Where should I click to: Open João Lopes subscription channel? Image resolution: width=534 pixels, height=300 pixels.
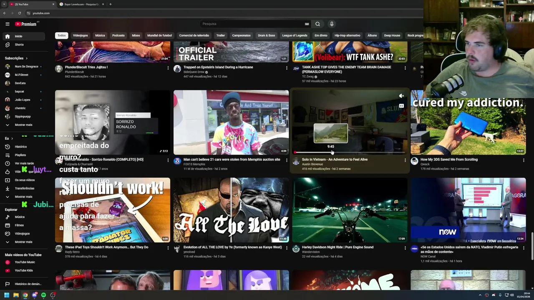23,100
